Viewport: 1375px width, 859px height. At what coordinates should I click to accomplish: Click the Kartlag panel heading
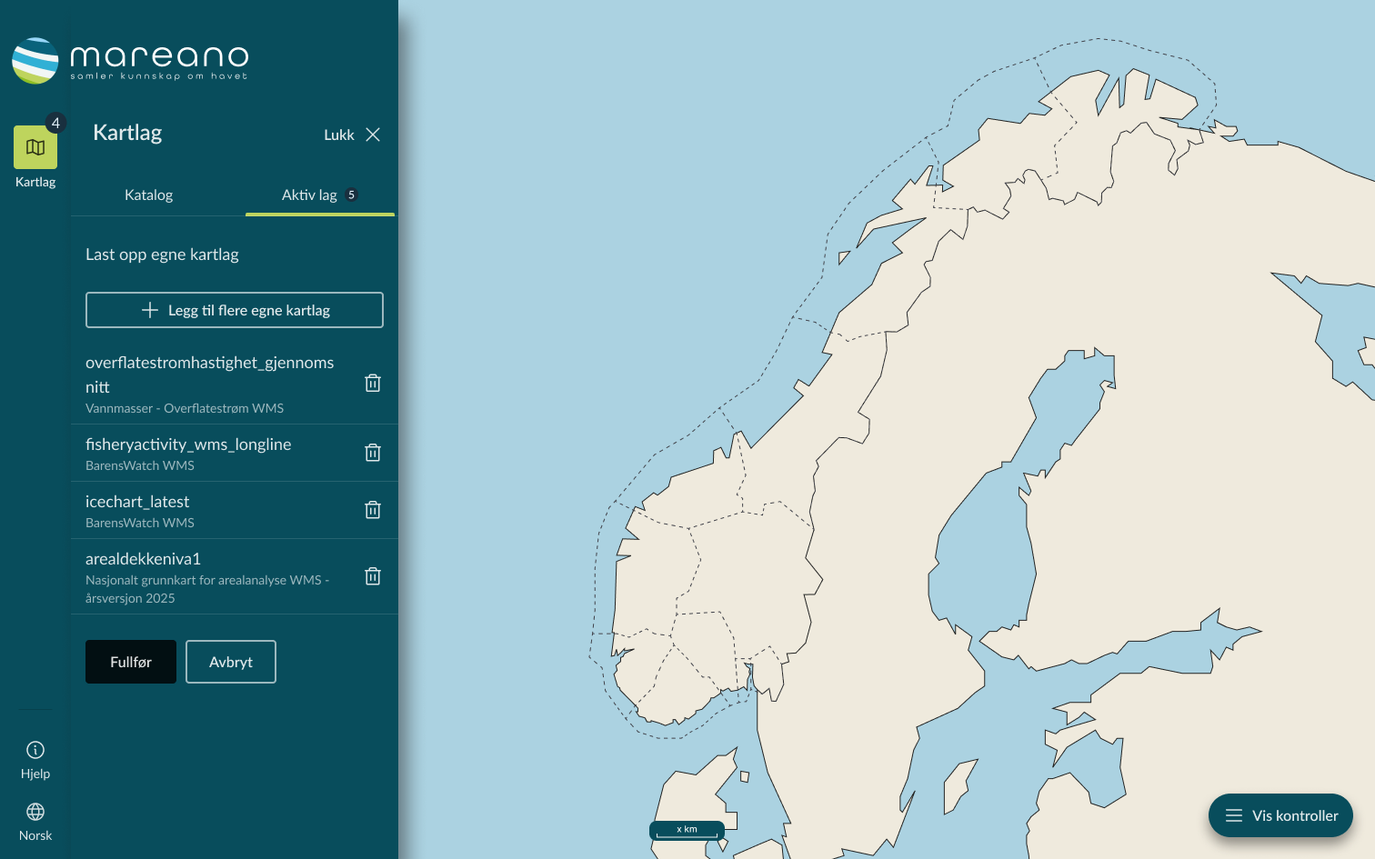click(127, 133)
